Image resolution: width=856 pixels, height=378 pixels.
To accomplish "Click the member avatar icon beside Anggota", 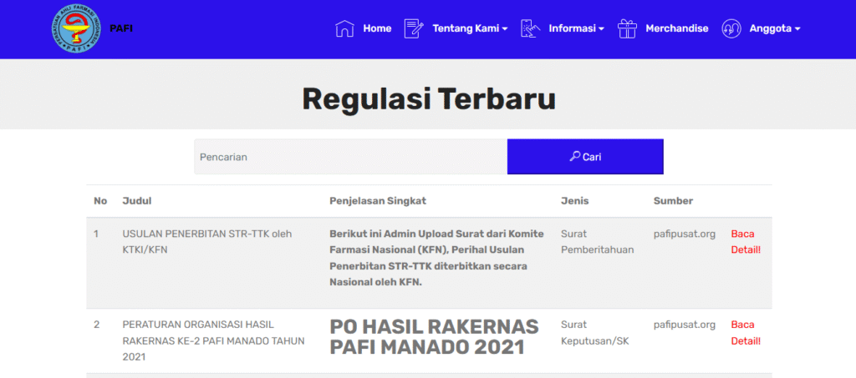I will point(732,28).
